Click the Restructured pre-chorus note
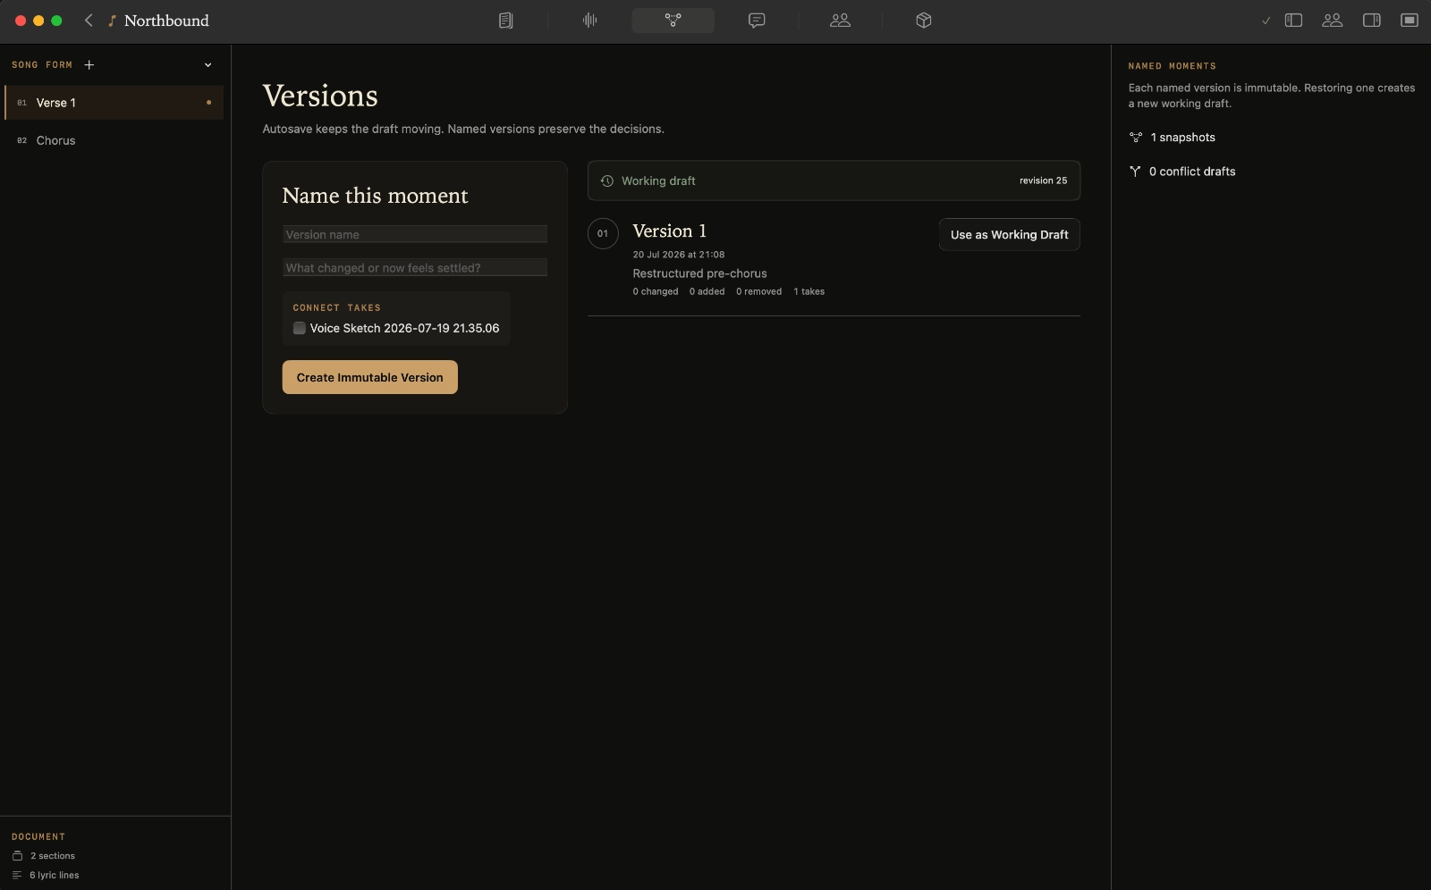The height and width of the screenshot is (890, 1431). 699,273
